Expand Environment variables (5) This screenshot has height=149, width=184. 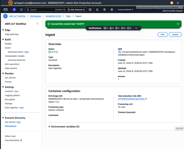(64, 127)
